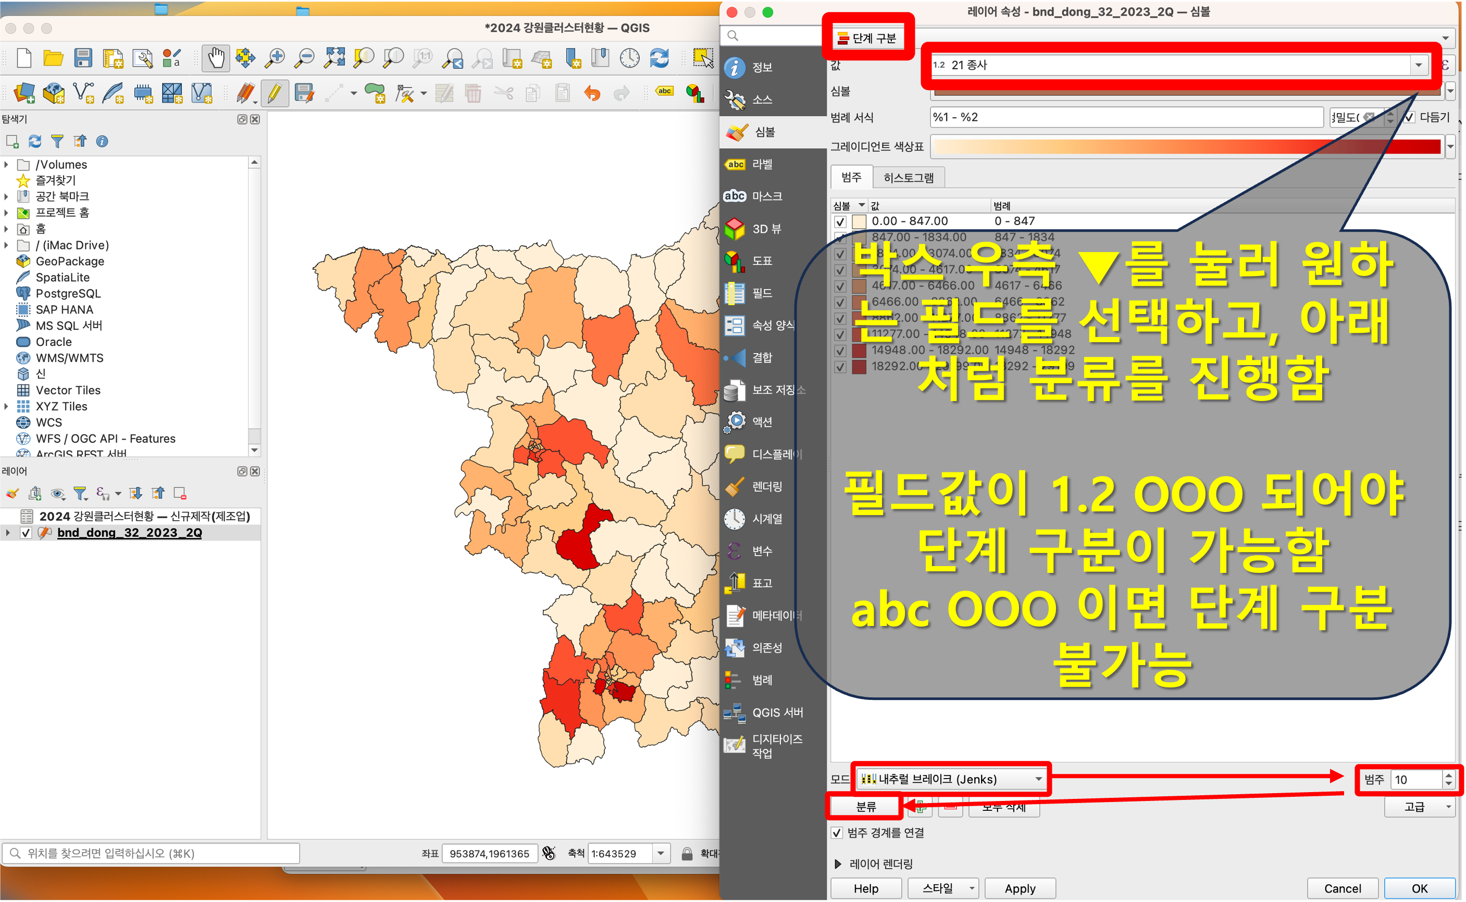Open the 내추럴 브레이크 (Jenks) mode dropdown

pos(952,779)
